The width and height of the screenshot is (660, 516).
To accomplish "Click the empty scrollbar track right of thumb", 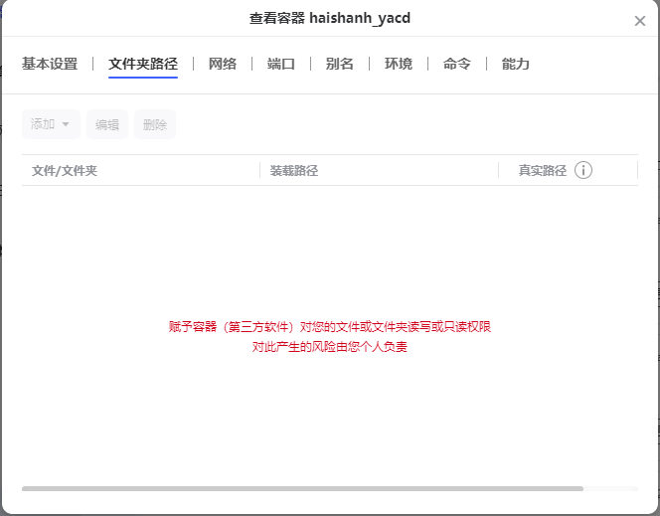I will tap(610, 488).
